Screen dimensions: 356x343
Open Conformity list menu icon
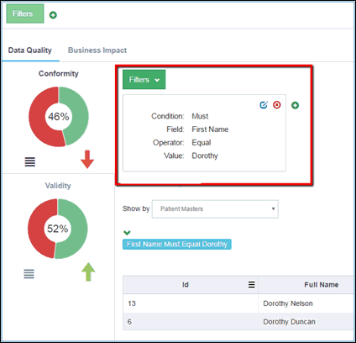[x=30, y=161]
